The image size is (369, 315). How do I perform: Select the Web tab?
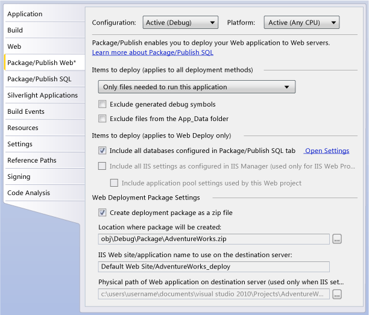(45, 46)
